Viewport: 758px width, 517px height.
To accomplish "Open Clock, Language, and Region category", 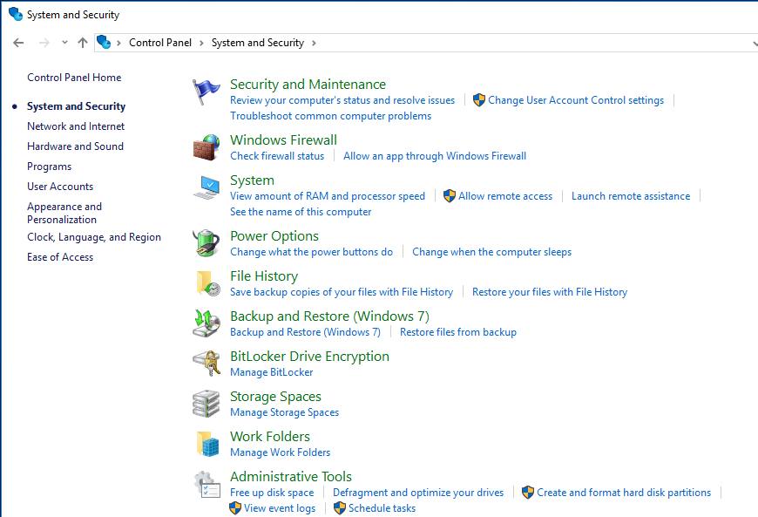I will pos(94,237).
